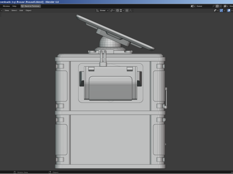Toggle the snap magnet icon
Image resolution: width=233 pixels, height=174 pixels.
tap(117, 11)
